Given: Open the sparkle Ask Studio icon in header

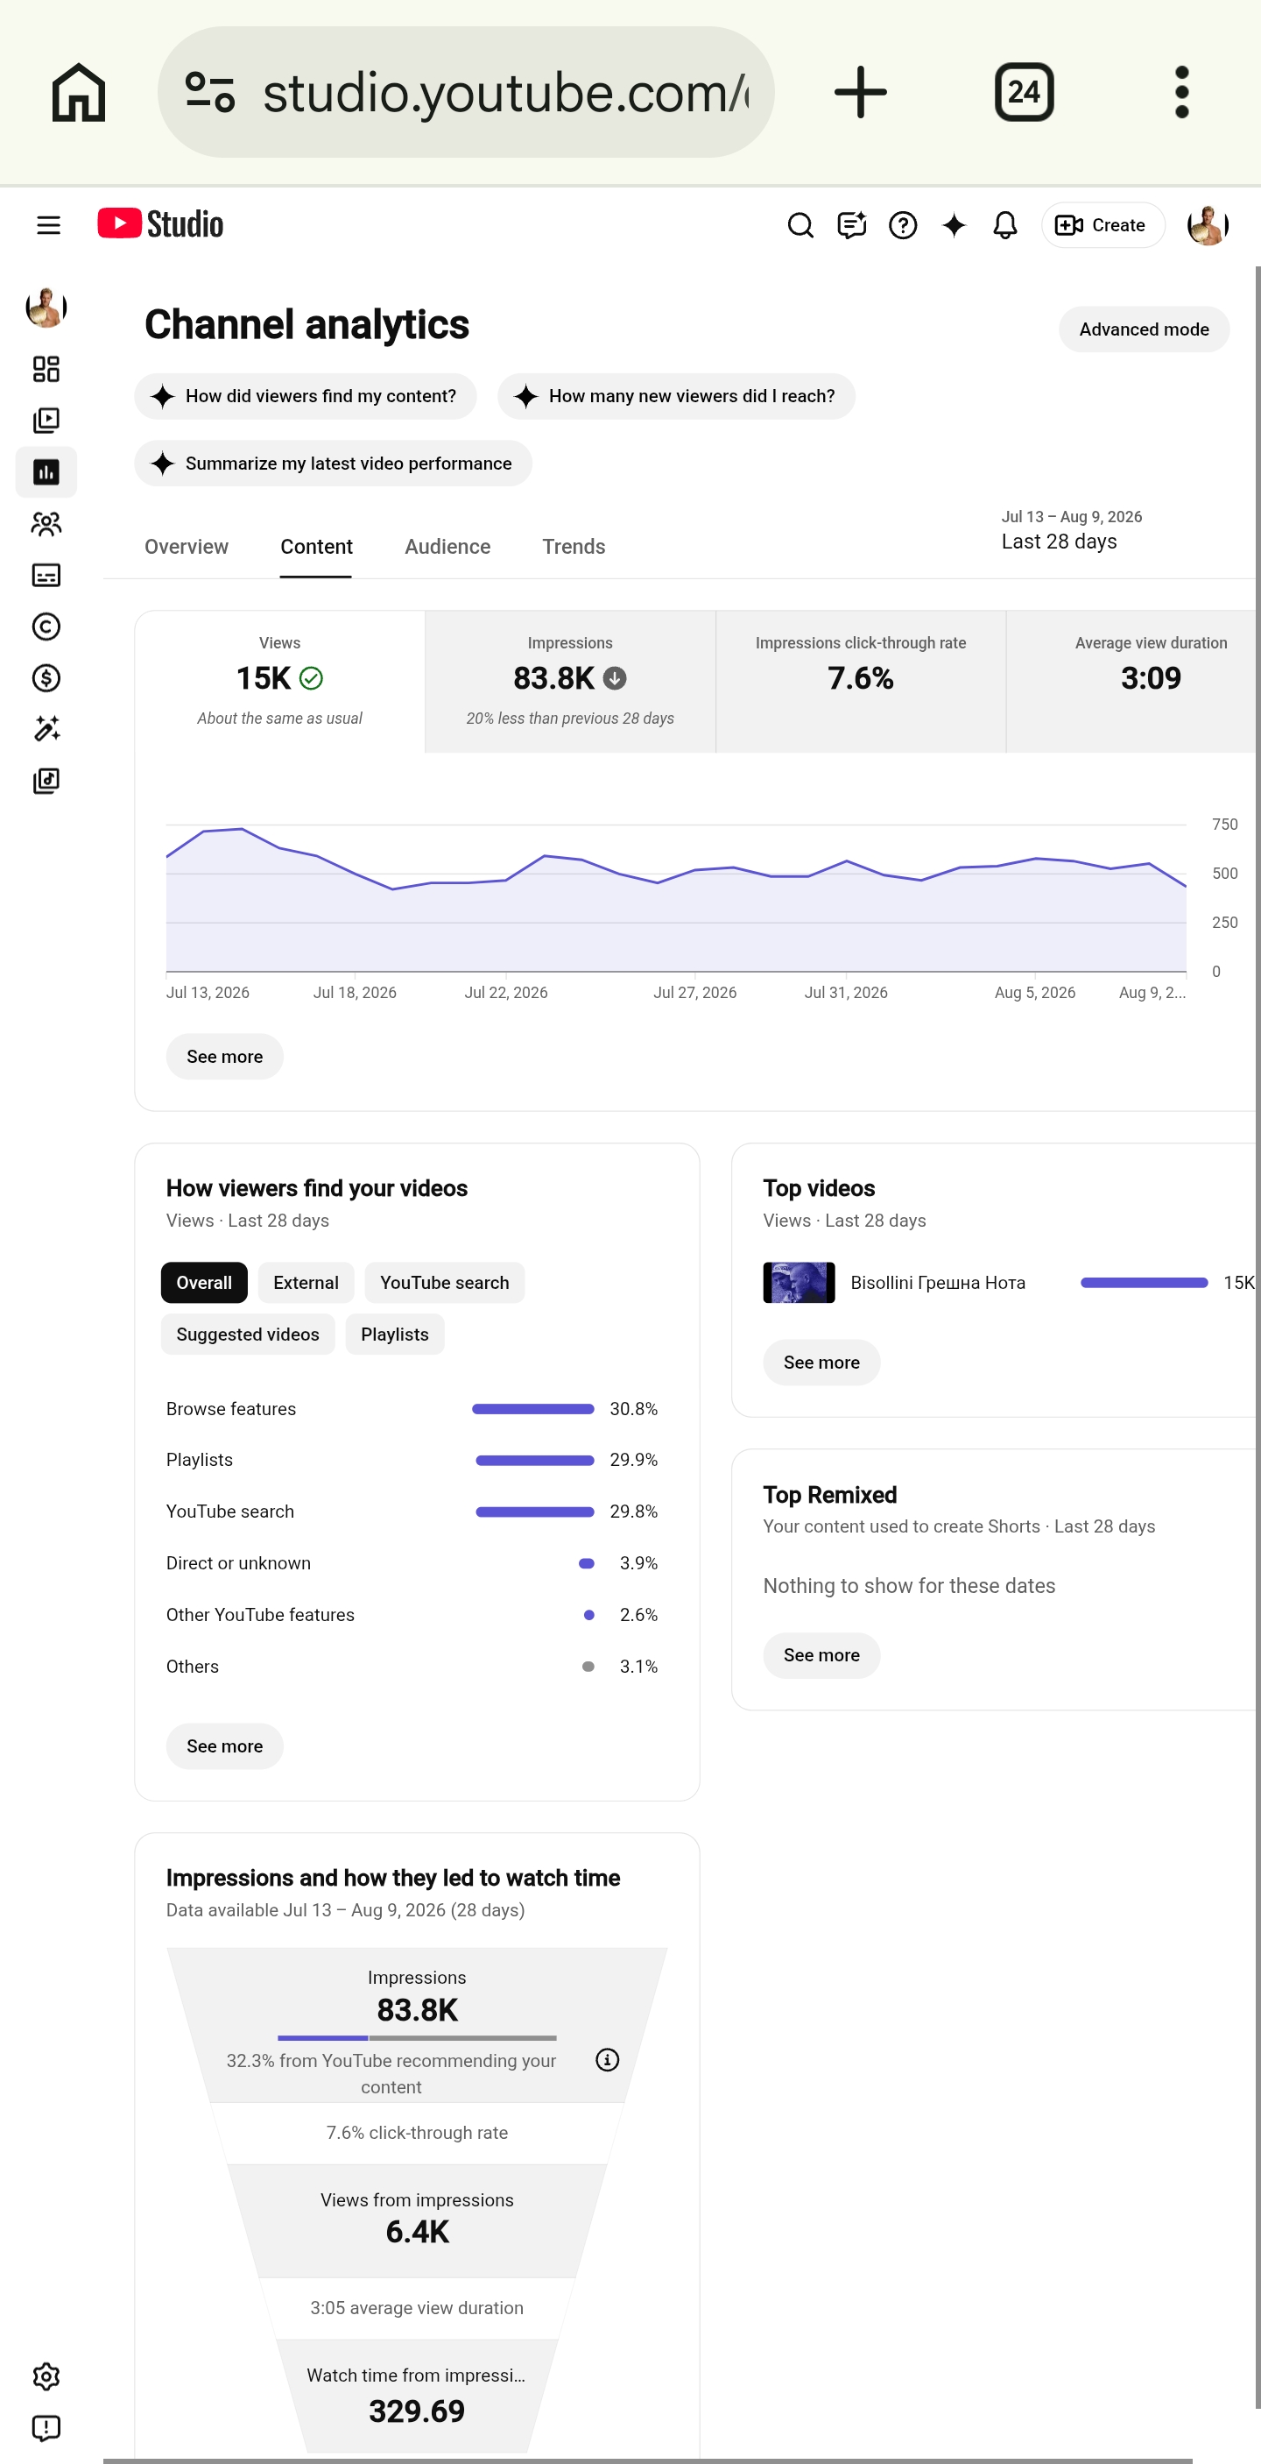Looking at the screenshot, I should pyautogui.click(x=955, y=225).
